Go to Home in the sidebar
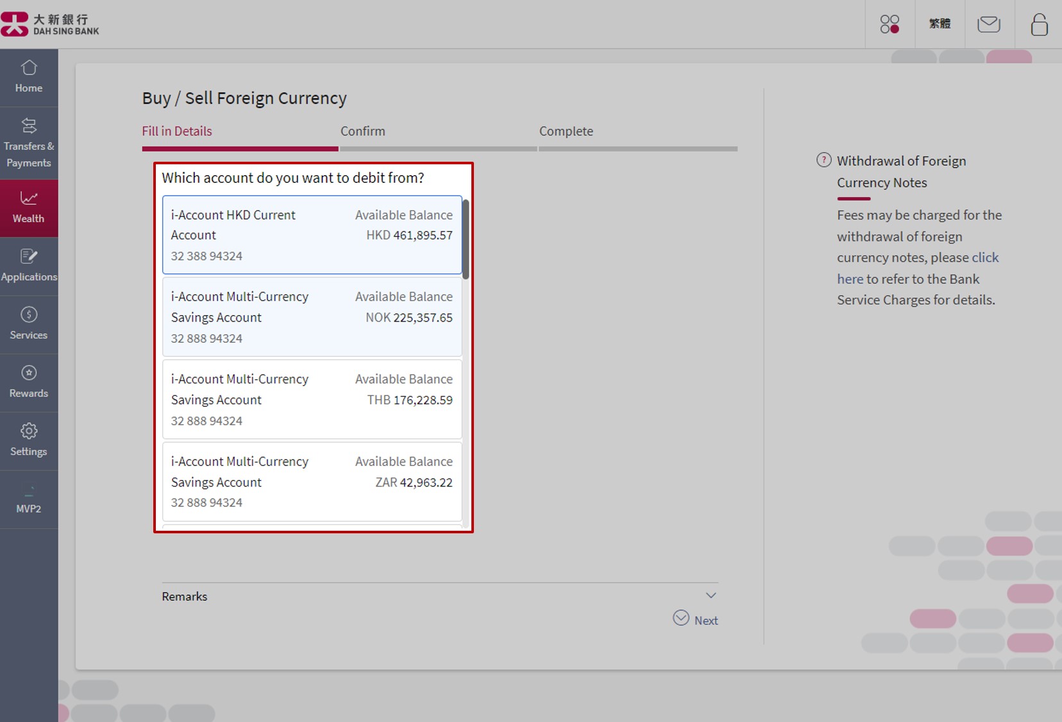Screen dimensions: 1062x722 tap(29, 77)
